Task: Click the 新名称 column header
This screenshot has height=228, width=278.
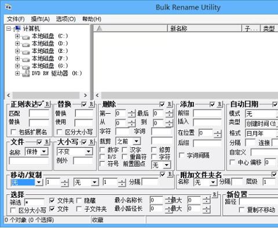Action: pos(204,28)
